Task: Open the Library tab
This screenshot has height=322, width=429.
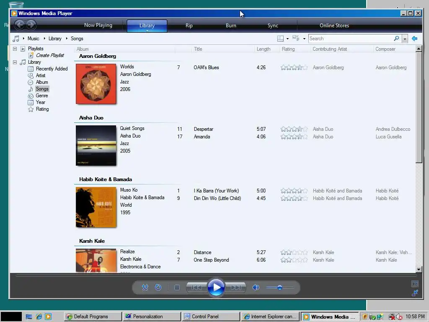Action: 147,26
